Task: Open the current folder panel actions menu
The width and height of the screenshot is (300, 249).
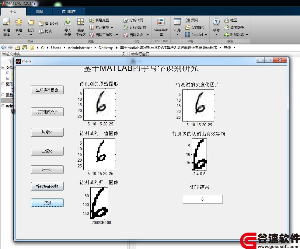Action: click(x=124, y=54)
